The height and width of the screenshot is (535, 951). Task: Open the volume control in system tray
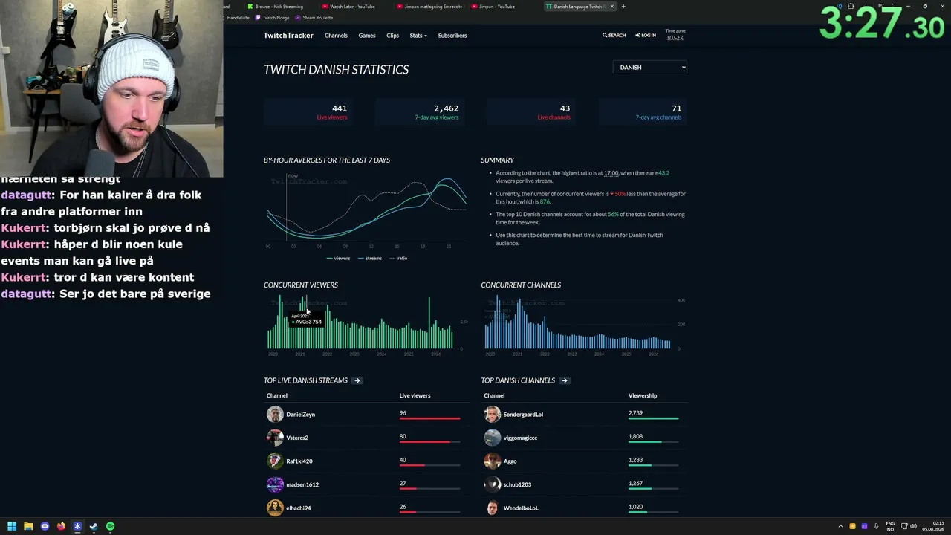[x=913, y=526]
